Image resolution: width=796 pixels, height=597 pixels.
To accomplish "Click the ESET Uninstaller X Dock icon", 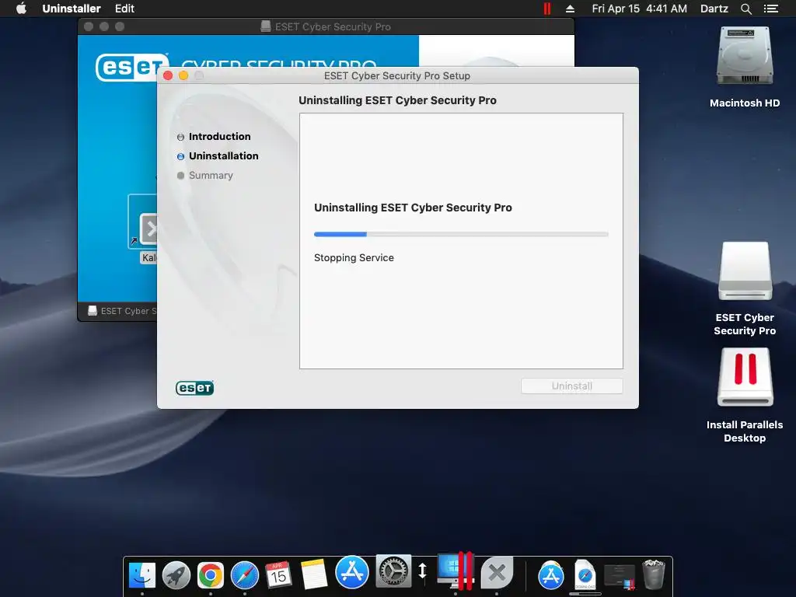I will coord(497,573).
